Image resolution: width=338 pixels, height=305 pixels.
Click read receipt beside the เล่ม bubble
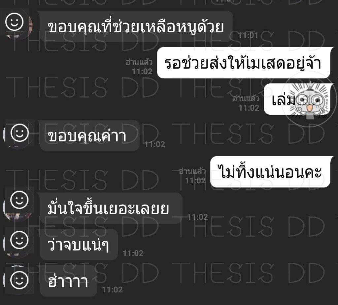(246, 103)
